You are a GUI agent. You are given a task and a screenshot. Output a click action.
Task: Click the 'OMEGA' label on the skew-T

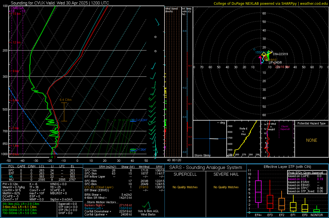pyautogui.click(x=17, y=8)
